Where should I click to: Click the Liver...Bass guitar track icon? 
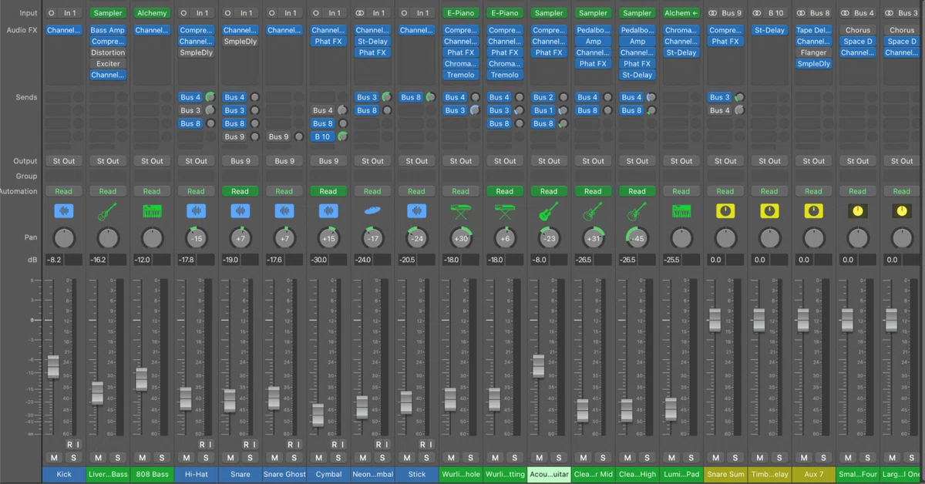pos(108,211)
